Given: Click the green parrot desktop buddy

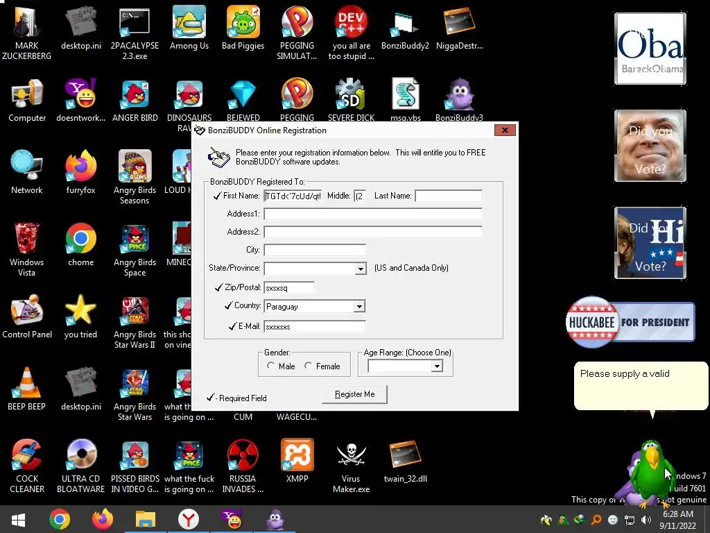Looking at the screenshot, I should click(652, 471).
